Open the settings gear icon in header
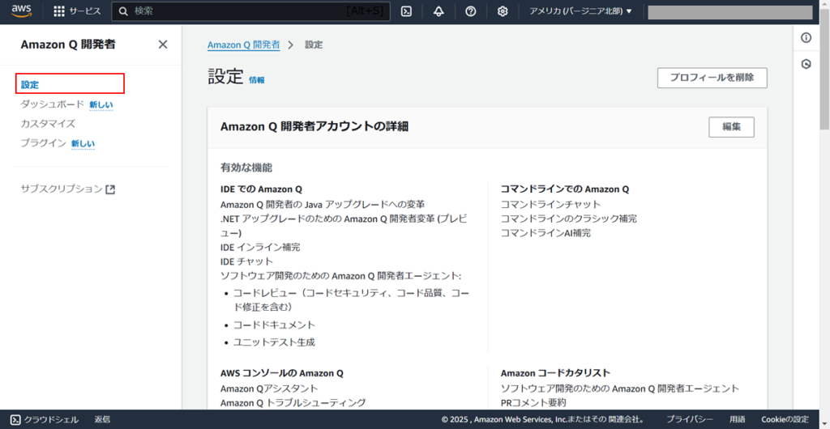This screenshot has width=830, height=429. [503, 11]
